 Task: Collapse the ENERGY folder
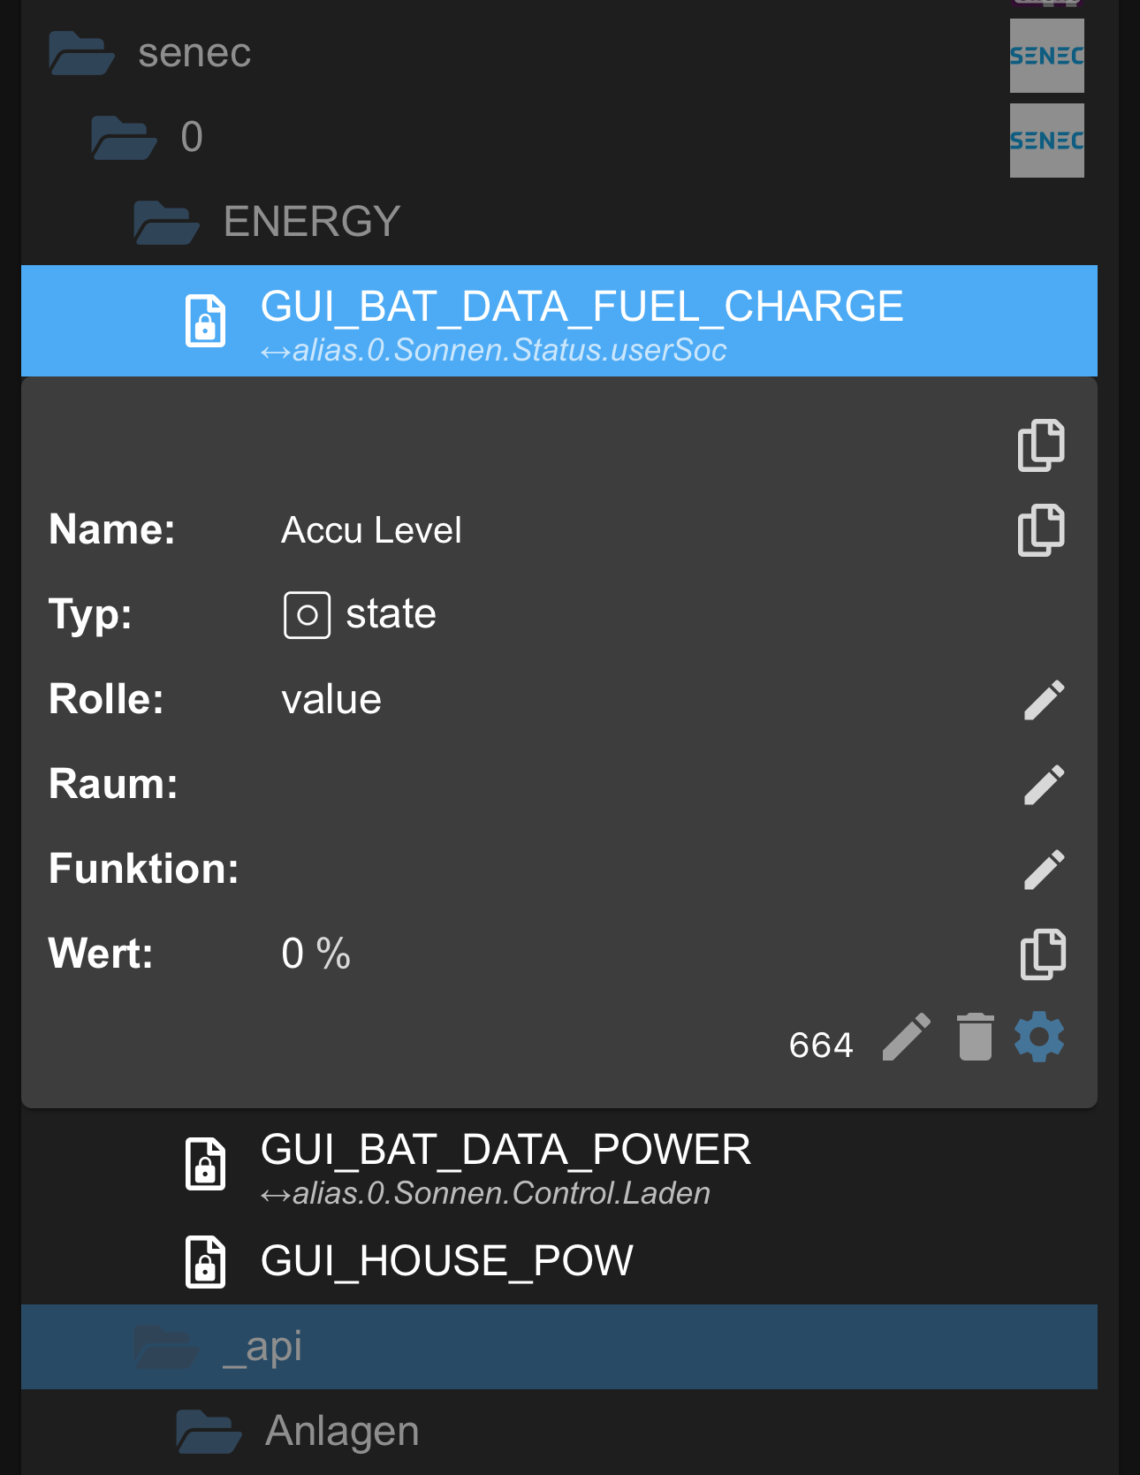[166, 222]
